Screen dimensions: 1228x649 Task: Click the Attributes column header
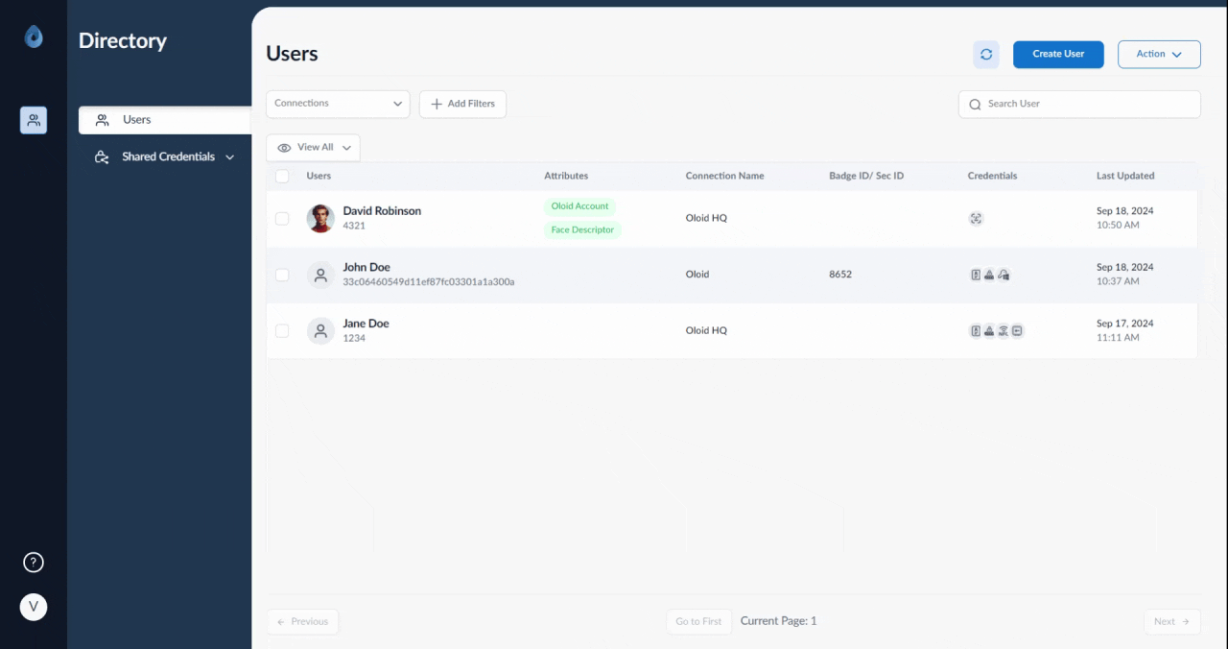click(x=566, y=176)
